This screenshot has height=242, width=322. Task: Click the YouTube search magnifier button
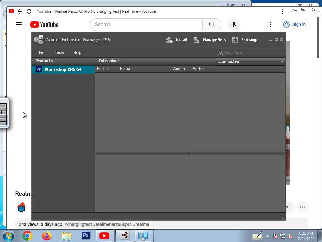click(212, 25)
